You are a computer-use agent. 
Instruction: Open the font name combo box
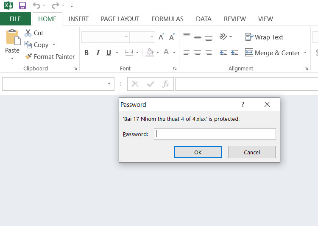coord(106,37)
